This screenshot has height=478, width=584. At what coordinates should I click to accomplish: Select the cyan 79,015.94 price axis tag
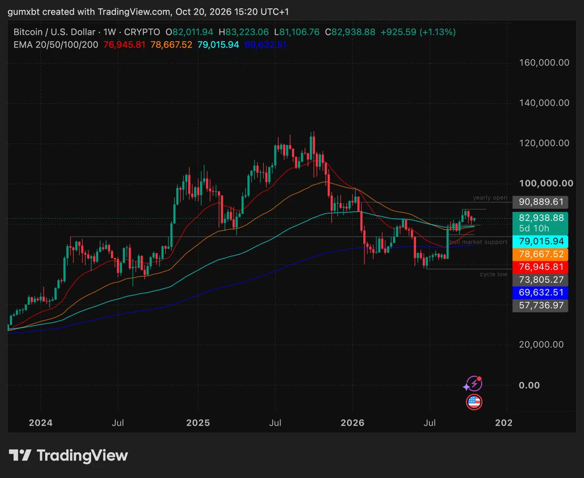540,241
